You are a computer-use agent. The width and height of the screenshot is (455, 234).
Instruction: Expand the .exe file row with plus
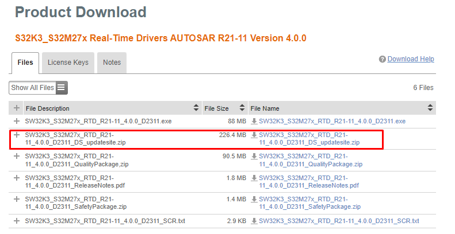pyautogui.click(x=17, y=122)
